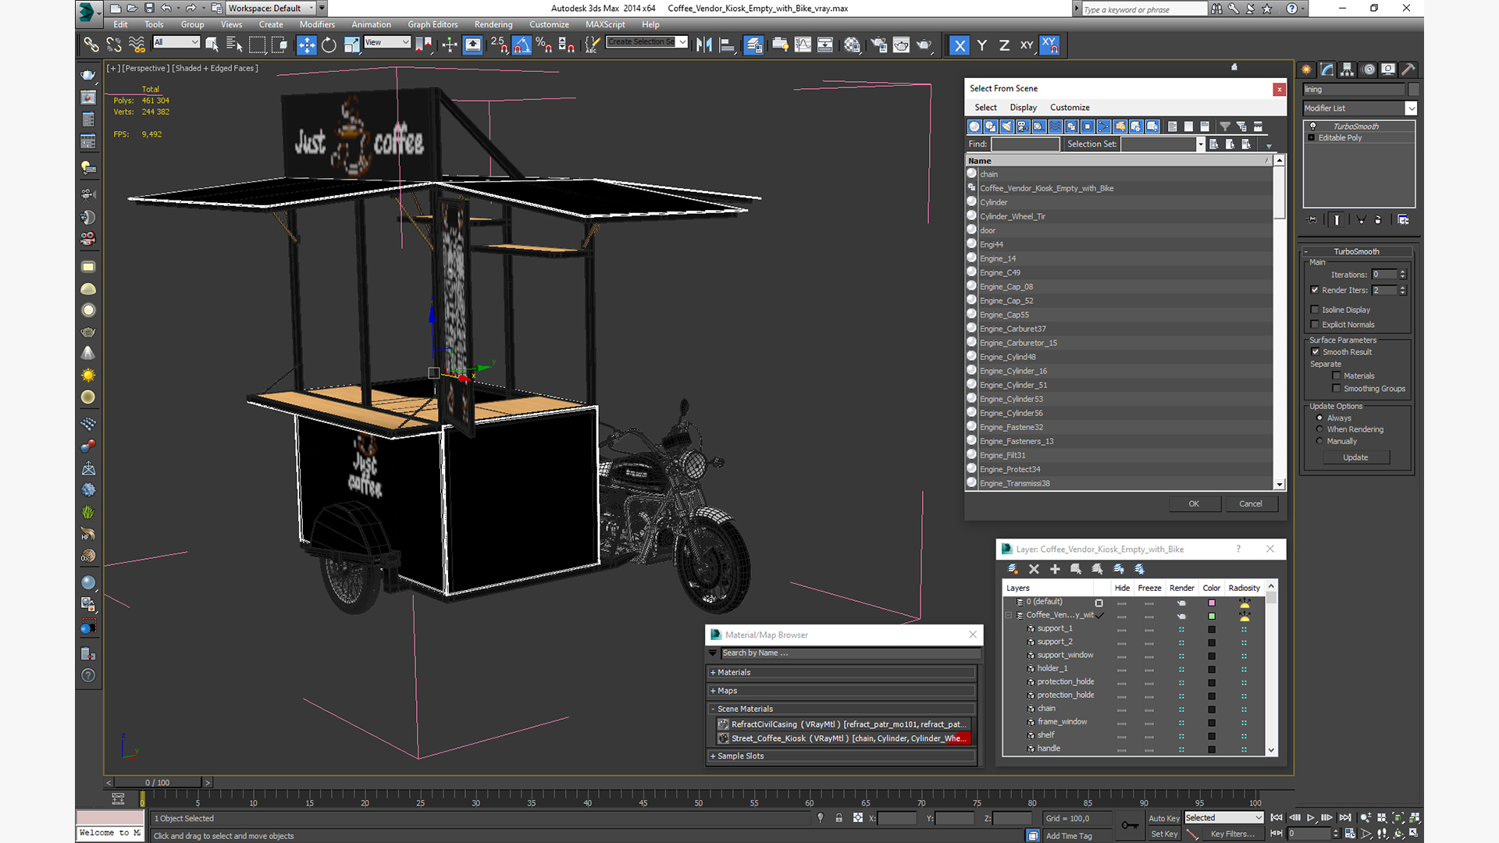
Task: Toggle the Angle Snap icon
Action: click(x=522, y=45)
